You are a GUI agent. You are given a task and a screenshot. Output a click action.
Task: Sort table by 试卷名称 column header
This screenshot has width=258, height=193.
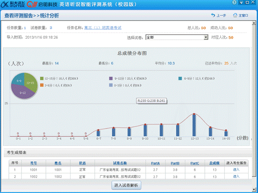click(120, 163)
